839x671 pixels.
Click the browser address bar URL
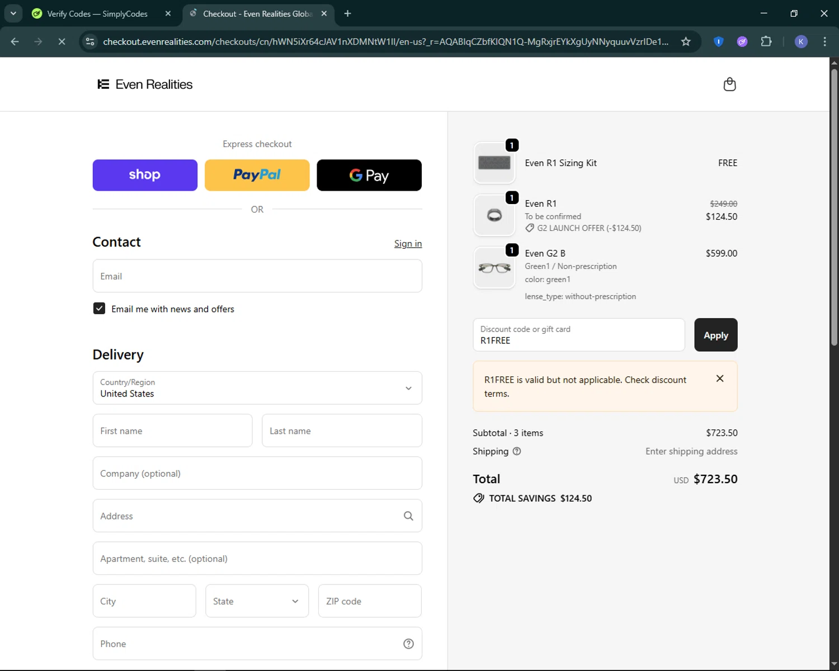coord(386,41)
